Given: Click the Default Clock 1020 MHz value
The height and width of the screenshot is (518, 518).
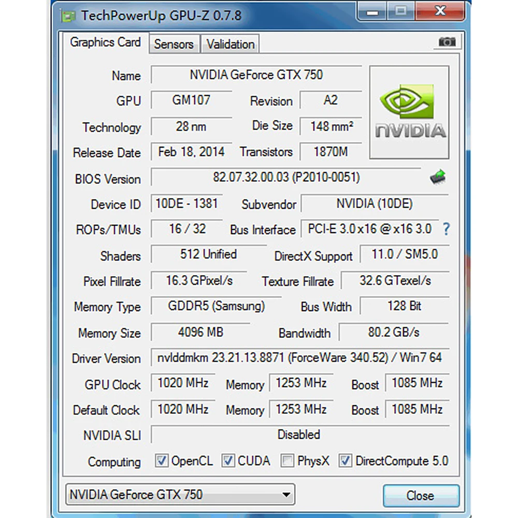Looking at the screenshot, I should [x=183, y=409].
